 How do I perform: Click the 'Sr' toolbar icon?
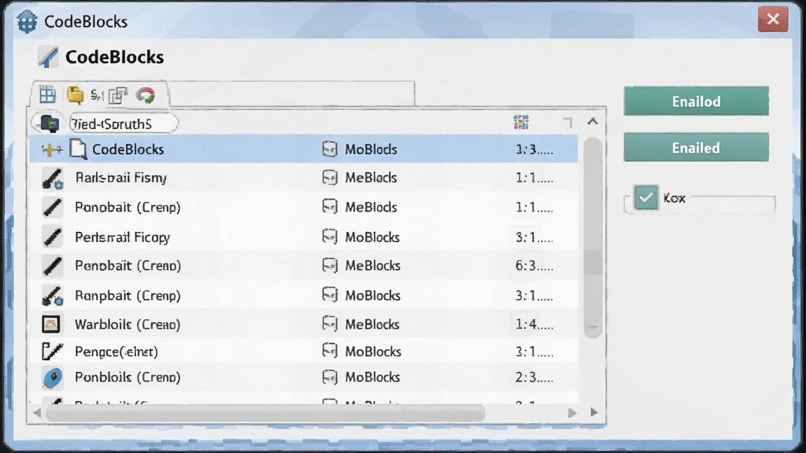point(96,95)
